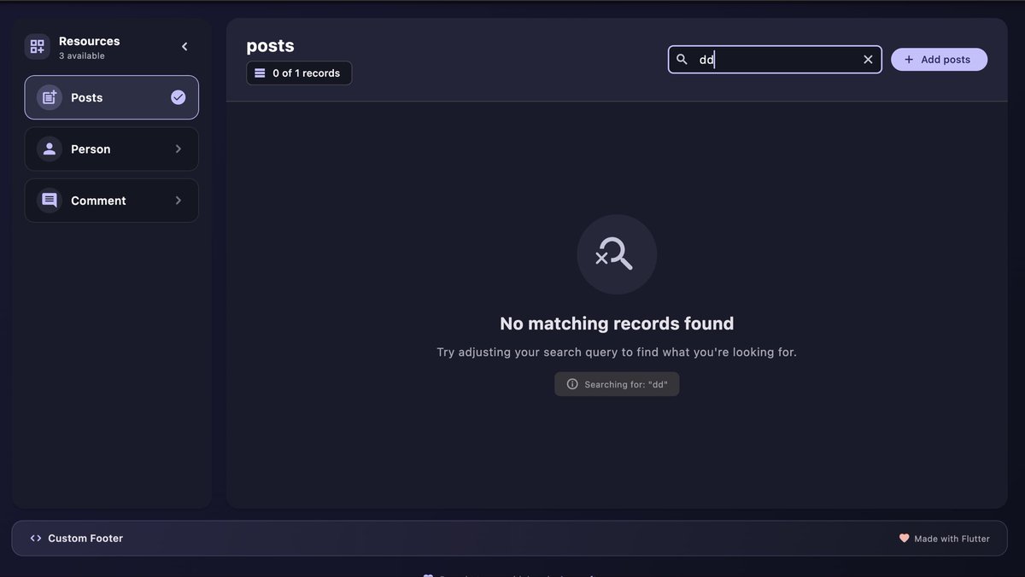Click the "3 available" subtitle text

coord(82,56)
